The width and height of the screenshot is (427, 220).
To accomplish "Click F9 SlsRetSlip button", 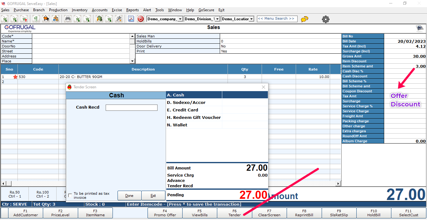I will (339, 213).
